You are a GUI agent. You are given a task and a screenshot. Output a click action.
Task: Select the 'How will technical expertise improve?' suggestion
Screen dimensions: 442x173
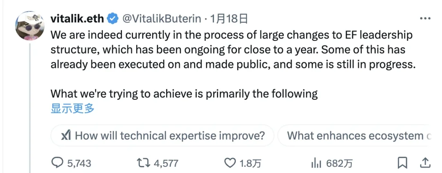[x=170, y=136]
